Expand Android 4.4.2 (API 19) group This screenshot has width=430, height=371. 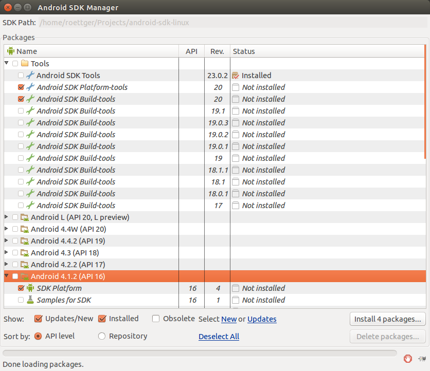tap(6, 240)
